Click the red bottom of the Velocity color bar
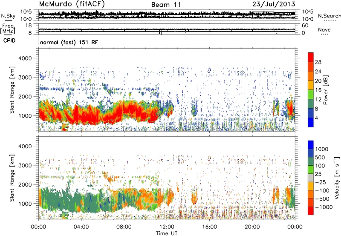341x236 pixels. [x=311, y=211]
